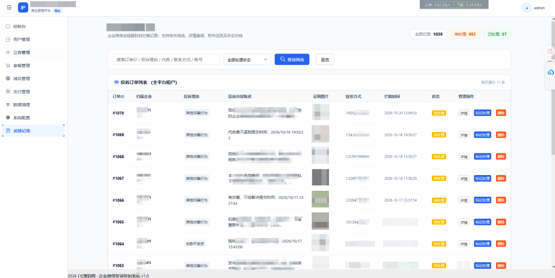The image size is (555, 278).
Task: Click 收款不发货 tag in order #1064 row
Action: [195, 244]
